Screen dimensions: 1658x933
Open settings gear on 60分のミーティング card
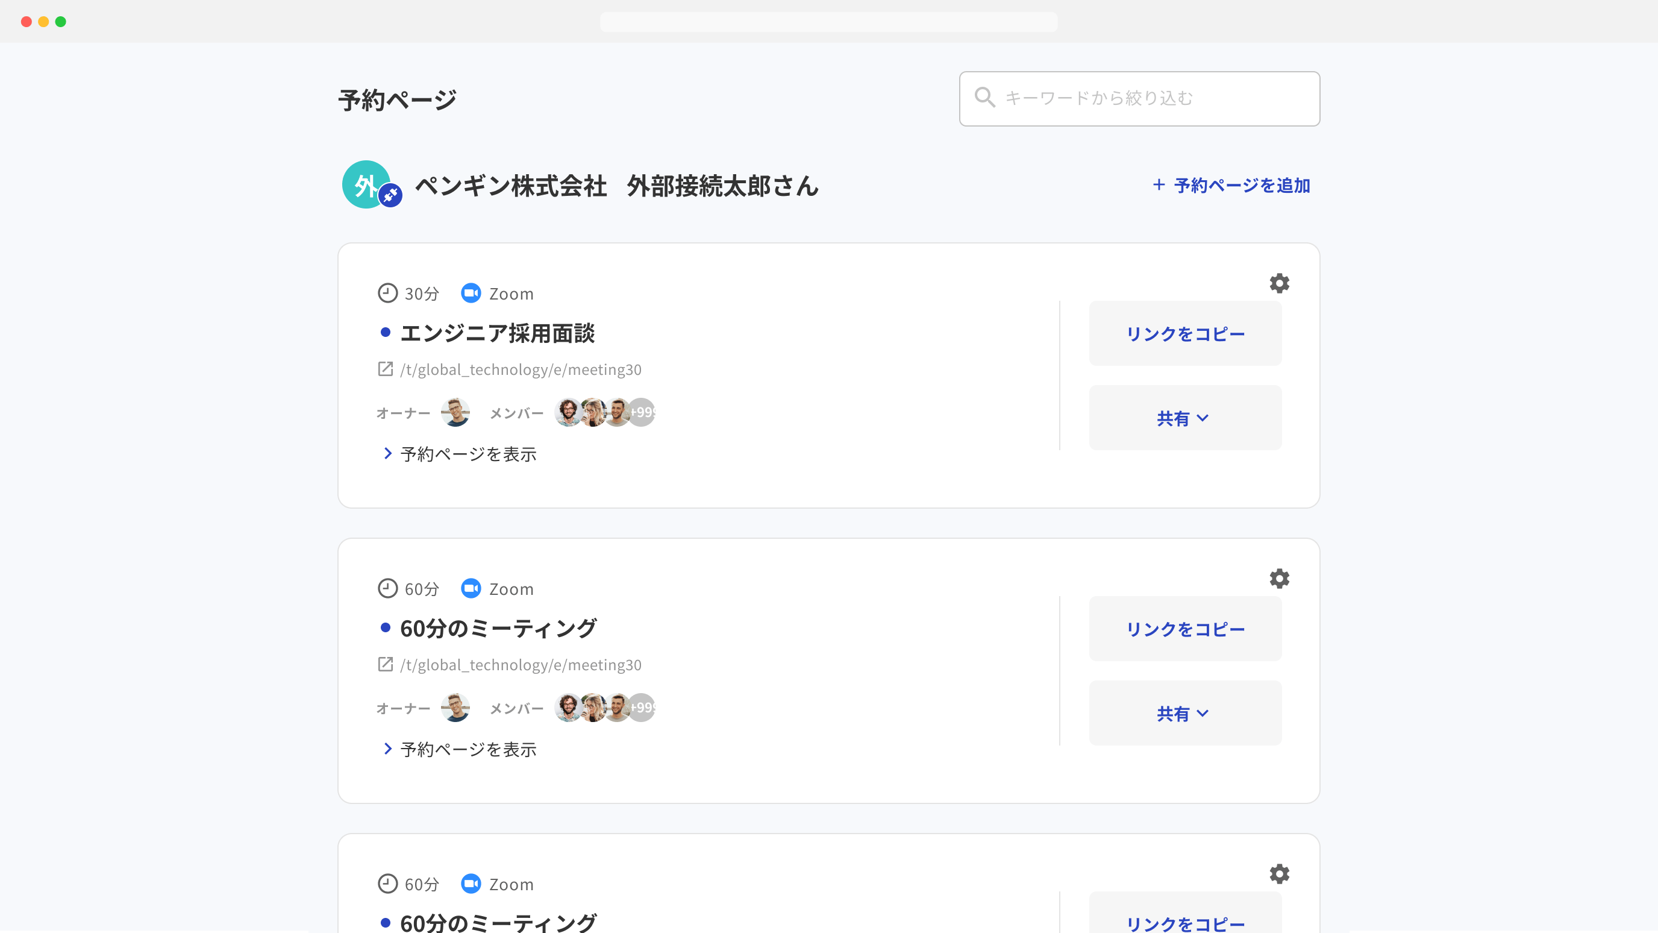click(1280, 578)
